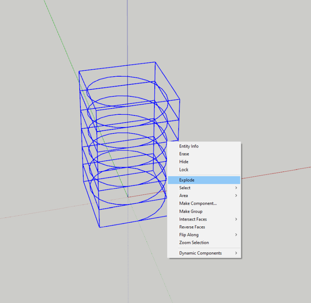Screen dimensions: 311x303
Task: Click the axes origin point inside the model
Action: [128, 197]
